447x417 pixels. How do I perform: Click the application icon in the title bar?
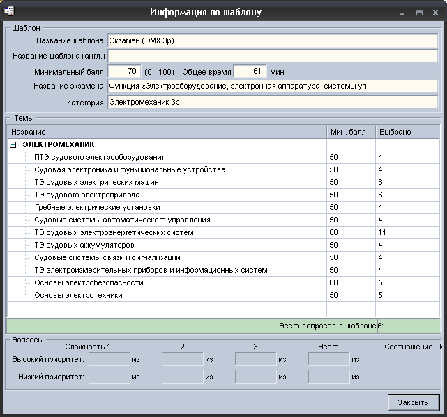coord(9,11)
